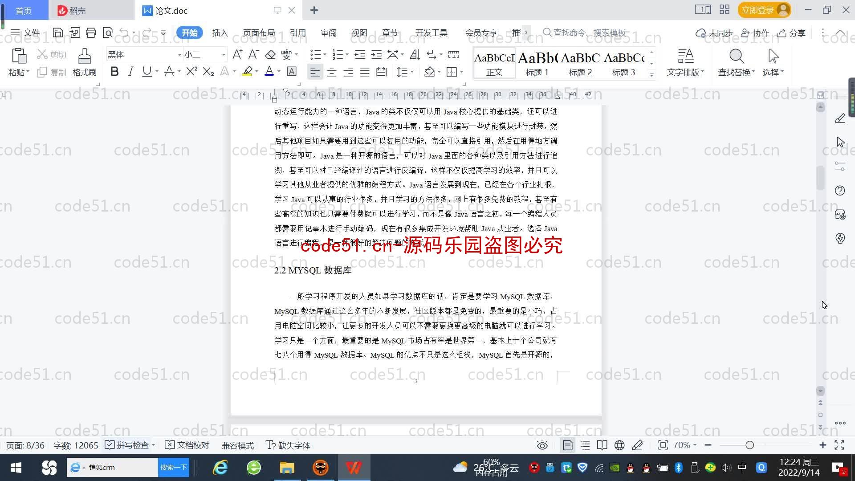Increase font size with A+ icon
This screenshot has width=855, height=481.
pyautogui.click(x=237, y=54)
